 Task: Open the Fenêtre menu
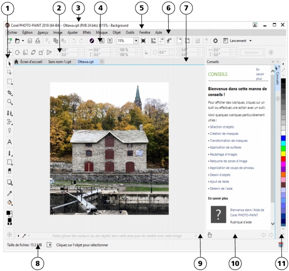click(145, 33)
